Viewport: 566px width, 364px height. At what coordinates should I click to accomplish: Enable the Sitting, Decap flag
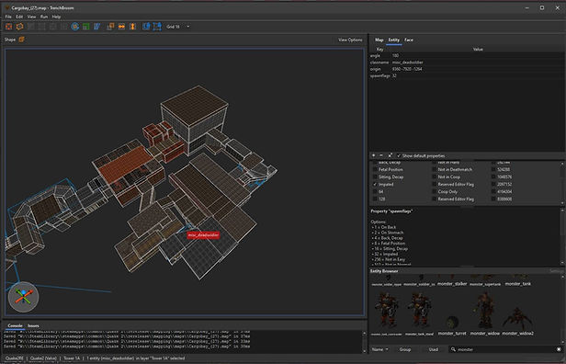(375, 176)
